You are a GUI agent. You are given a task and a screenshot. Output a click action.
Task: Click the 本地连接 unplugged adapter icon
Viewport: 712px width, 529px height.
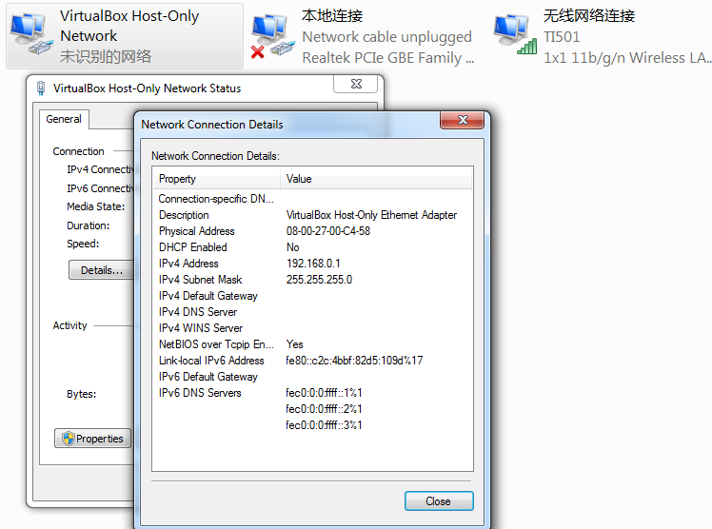click(271, 36)
